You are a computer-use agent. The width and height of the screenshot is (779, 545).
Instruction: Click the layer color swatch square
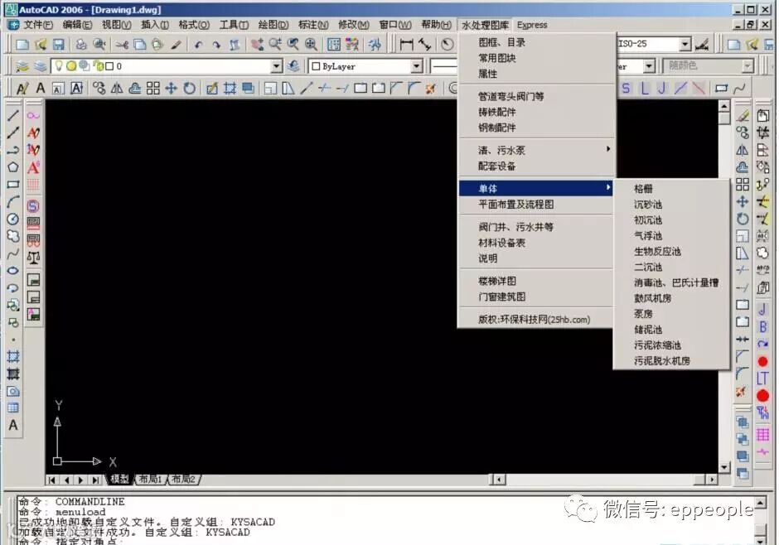coord(110,65)
